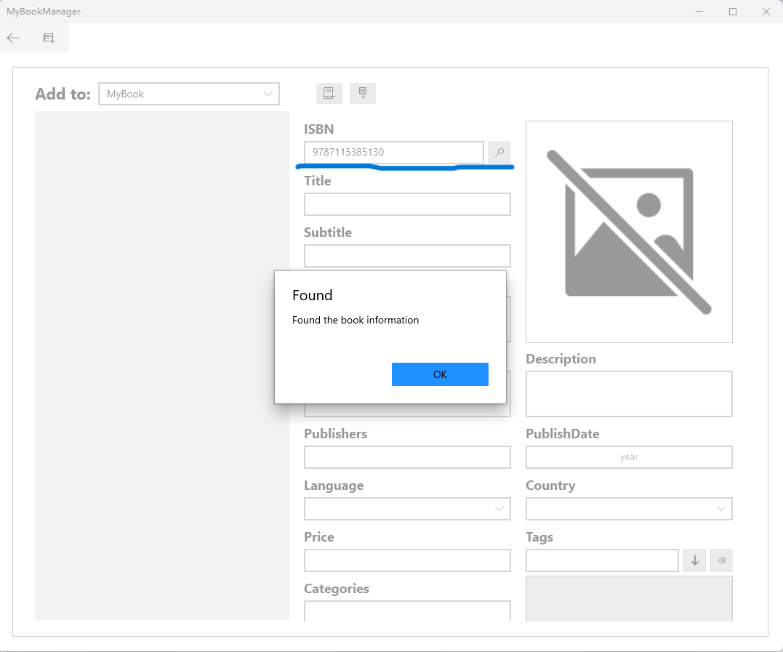The image size is (783, 652).
Task: Focus the Subtitle input field
Action: 407,256
